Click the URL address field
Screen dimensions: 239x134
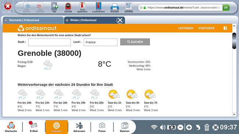click(x=185, y=7)
